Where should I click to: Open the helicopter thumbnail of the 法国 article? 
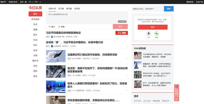tap(56, 56)
